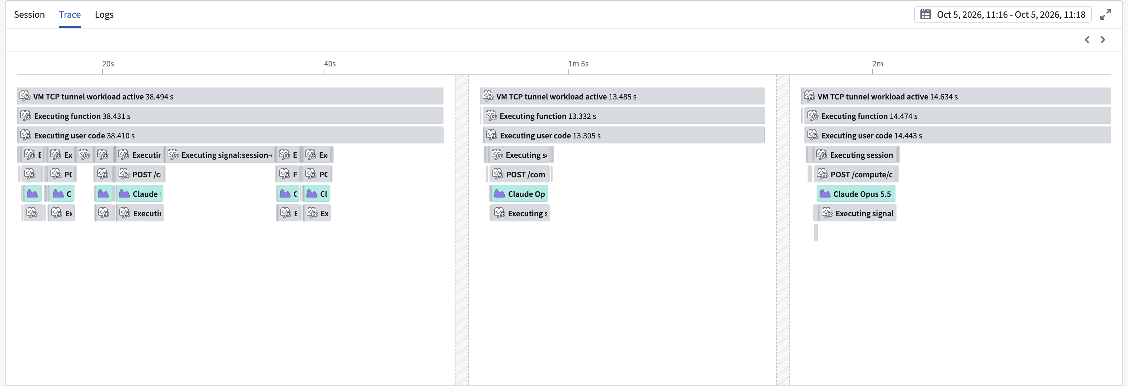Click the Executing signal:session span
The width and height of the screenshot is (1128, 386).
220,155
